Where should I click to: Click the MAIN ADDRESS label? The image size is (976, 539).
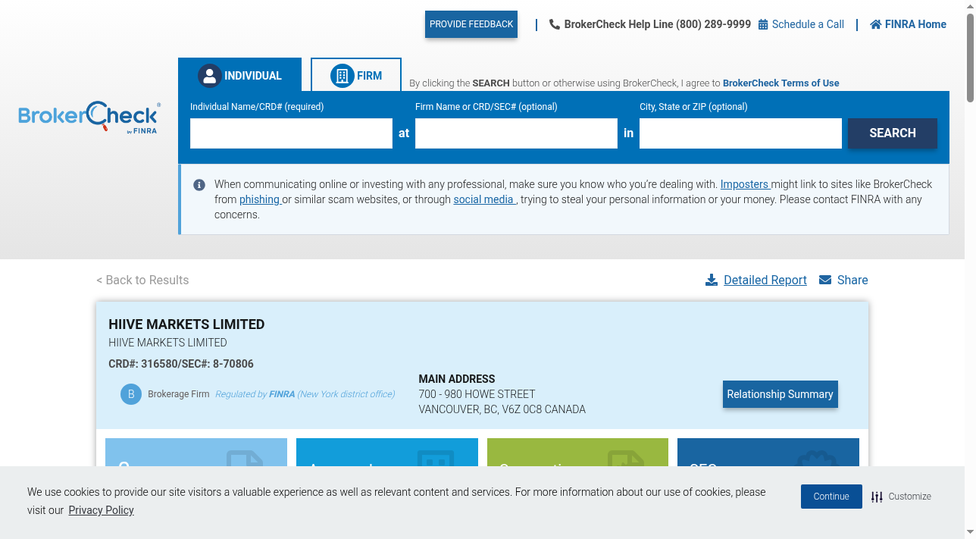tap(456, 379)
